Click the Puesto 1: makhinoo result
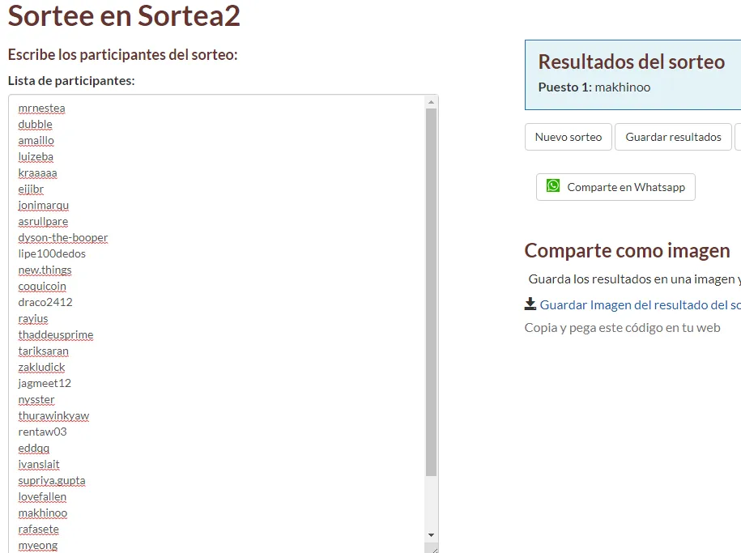The height and width of the screenshot is (553, 741). (x=594, y=87)
